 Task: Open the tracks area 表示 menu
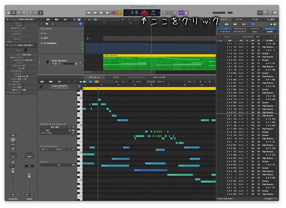tap(66, 20)
